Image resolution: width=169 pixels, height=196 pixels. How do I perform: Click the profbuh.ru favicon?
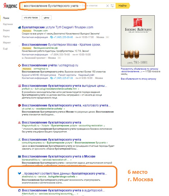(x=19, y=86)
